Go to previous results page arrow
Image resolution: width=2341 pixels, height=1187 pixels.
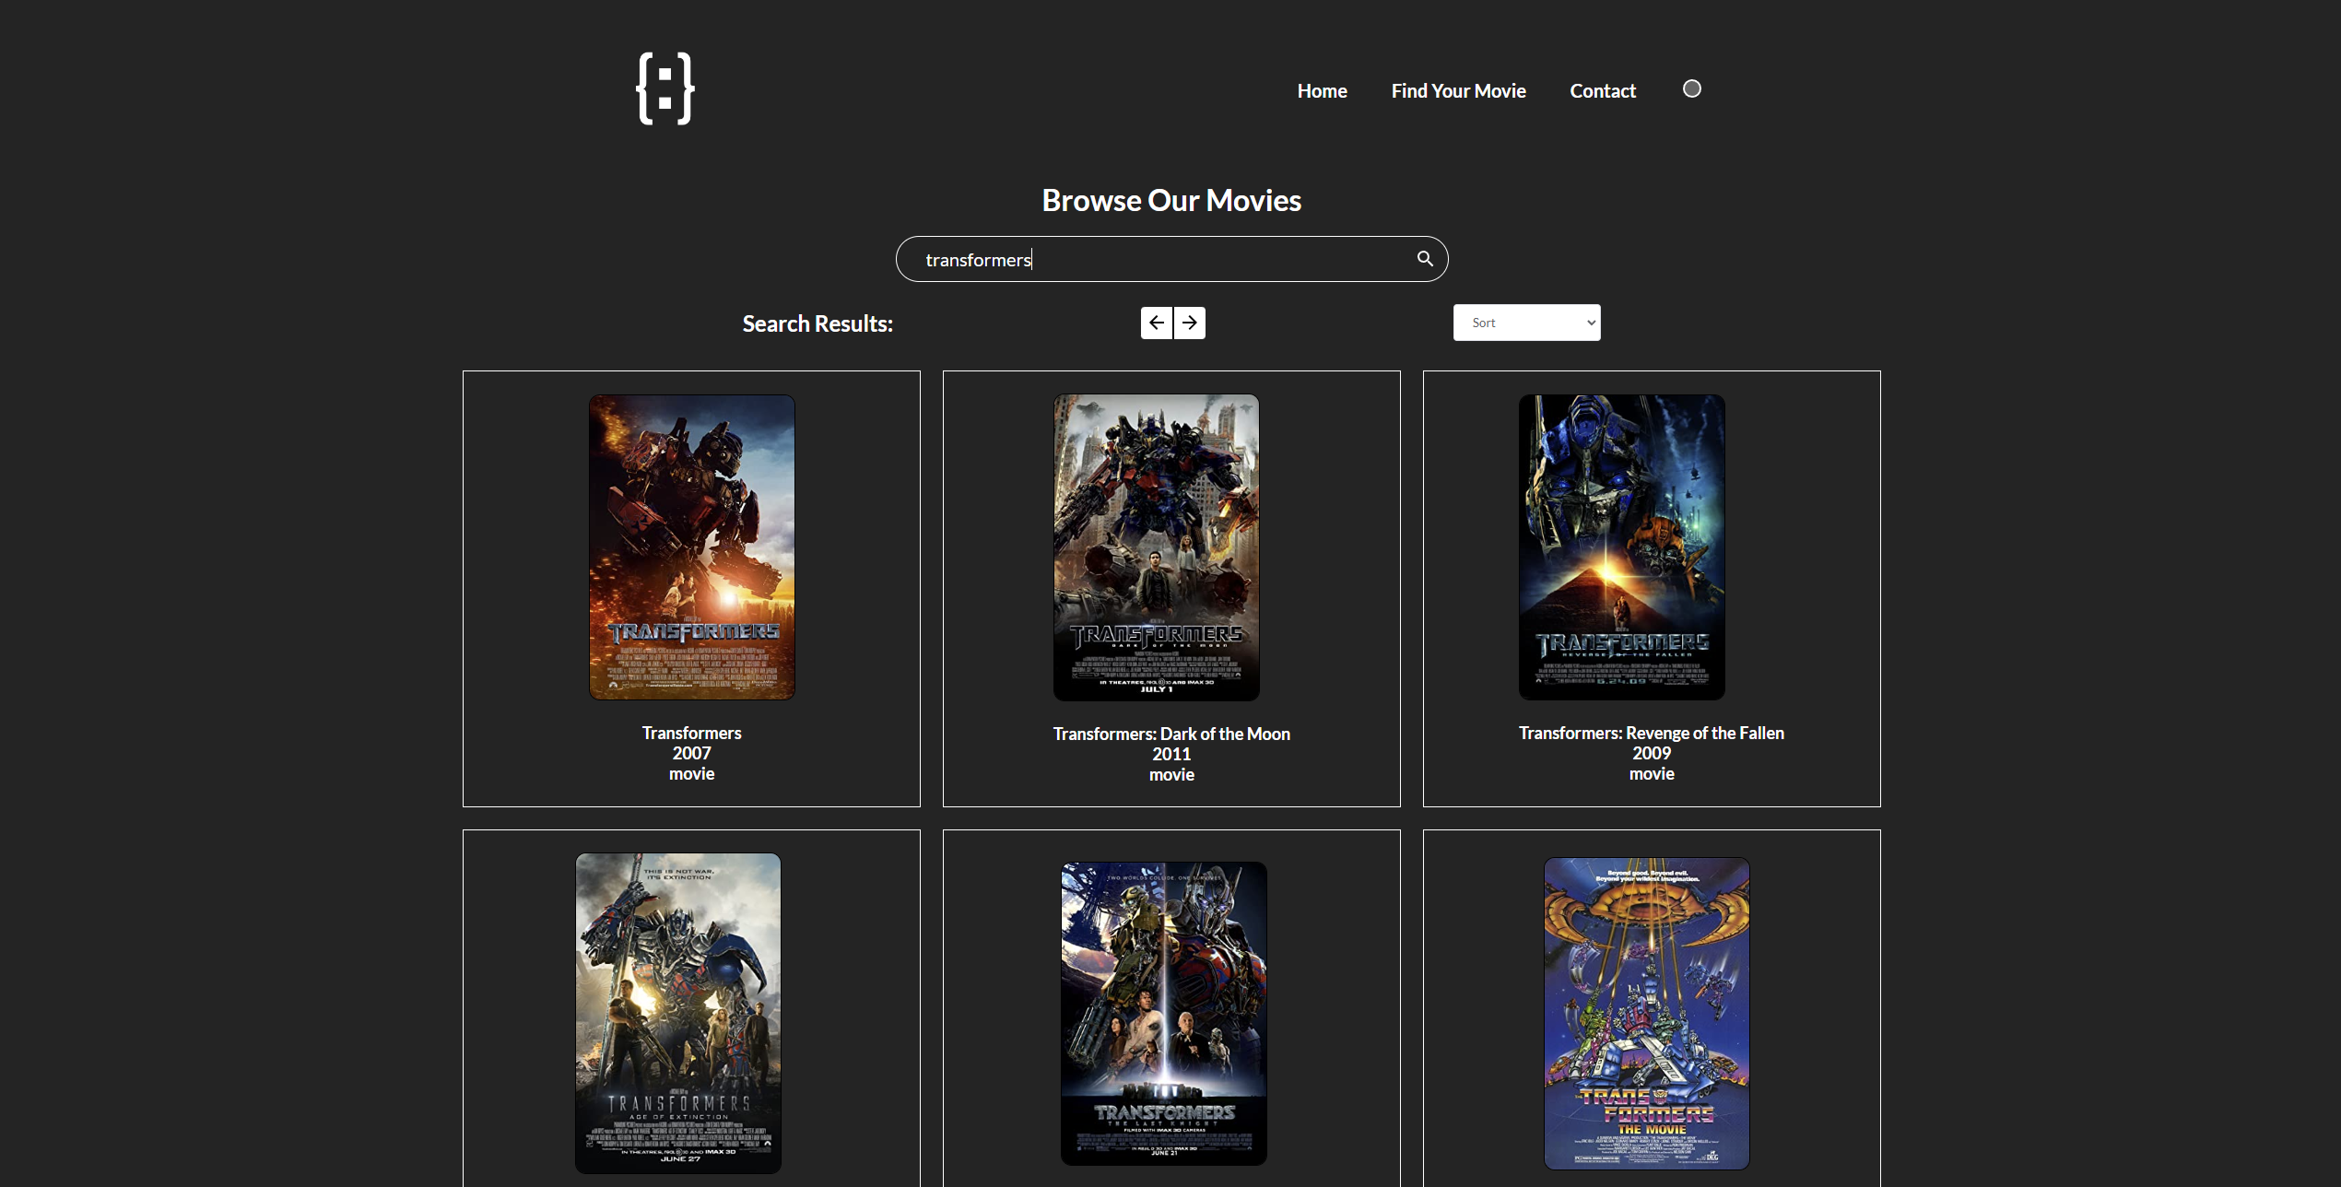[x=1156, y=323]
